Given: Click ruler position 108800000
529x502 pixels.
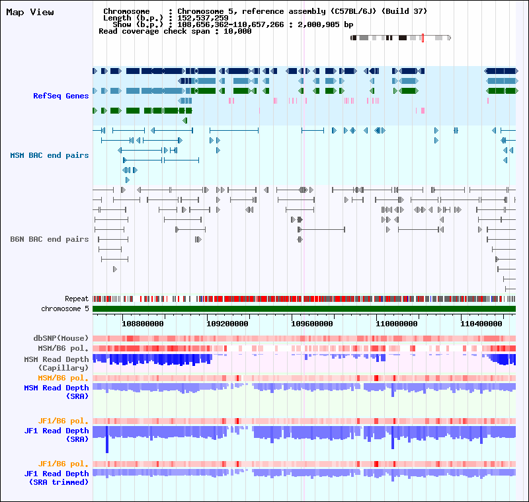Looking at the screenshot, I should click(x=143, y=324).
